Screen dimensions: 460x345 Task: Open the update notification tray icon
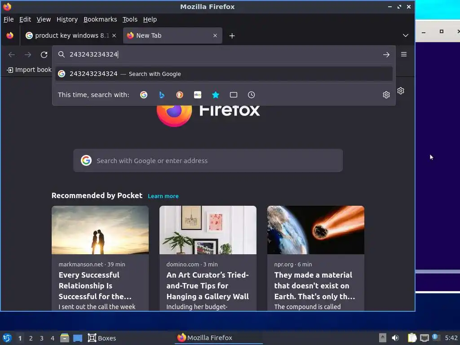(x=436, y=337)
